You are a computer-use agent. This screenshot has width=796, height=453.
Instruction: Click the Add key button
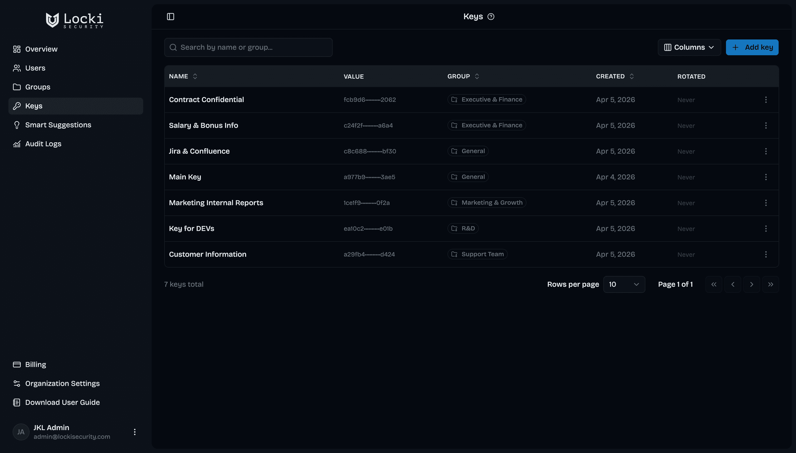(752, 47)
